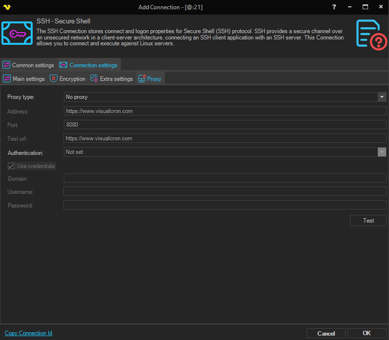Click the Copy Connection Id link
Viewport: 389px width, 340px height.
28,333
